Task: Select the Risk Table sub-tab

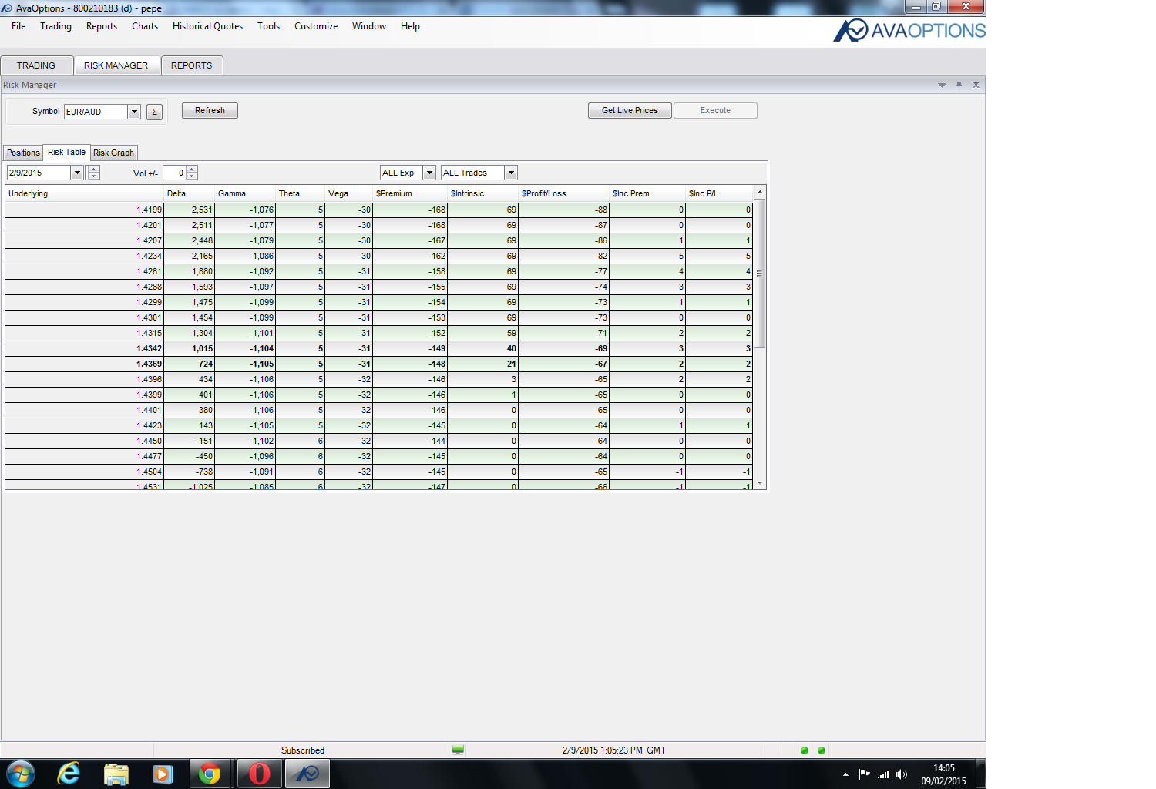Action: 66,152
